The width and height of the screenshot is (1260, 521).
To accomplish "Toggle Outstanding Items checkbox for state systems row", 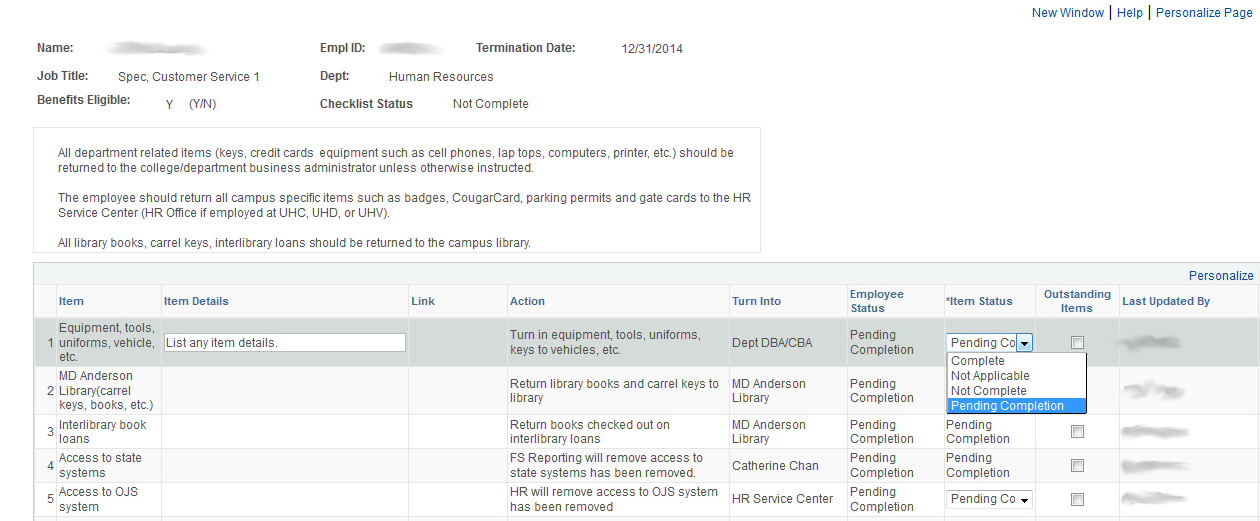I will (x=1077, y=466).
